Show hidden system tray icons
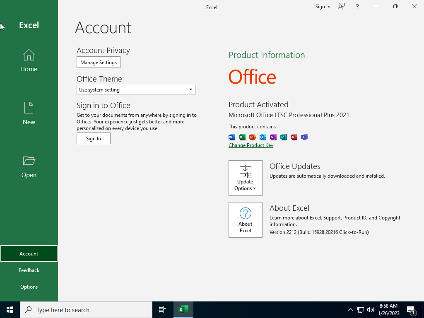Viewport: 424px width, 318px height. point(350,310)
